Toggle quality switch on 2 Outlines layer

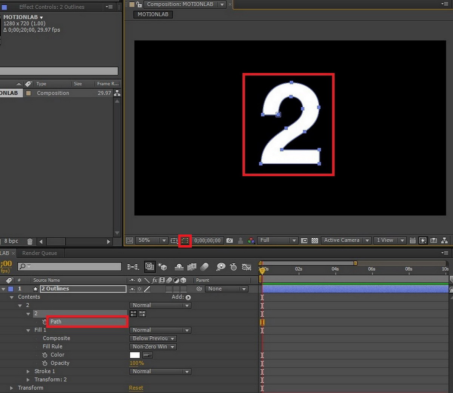[147, 289]
